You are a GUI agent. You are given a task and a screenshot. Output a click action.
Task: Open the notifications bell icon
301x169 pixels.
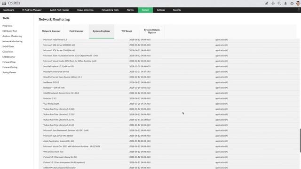[x=285, y=3]
